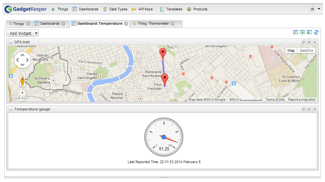Click the GPS trait widget title
The width and height of the screenshot is (325, 182).
[22, 42]
